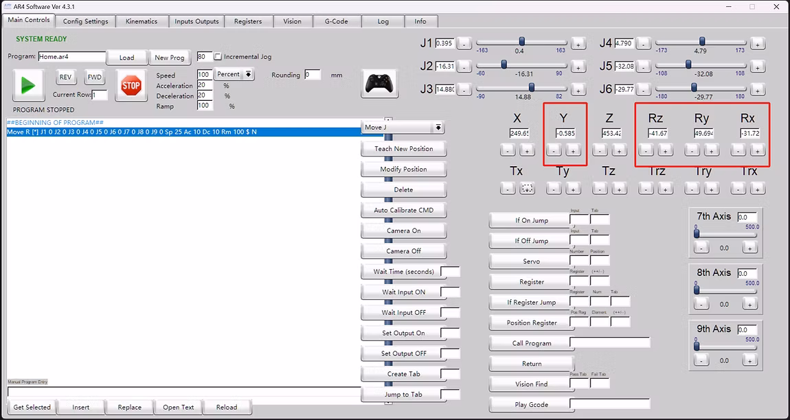790x420 pixels.
Task: Click the Rounding mm field
Action: tap(313, 75)
